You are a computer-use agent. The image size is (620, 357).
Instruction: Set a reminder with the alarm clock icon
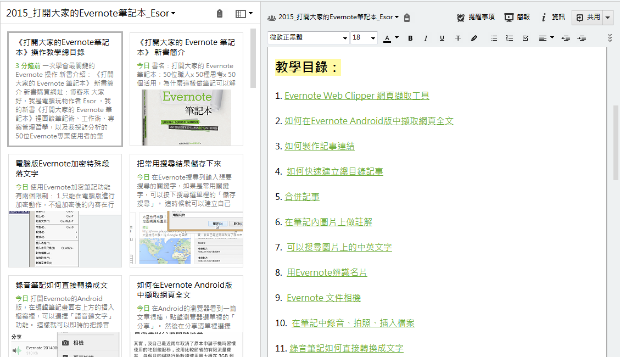461,18
